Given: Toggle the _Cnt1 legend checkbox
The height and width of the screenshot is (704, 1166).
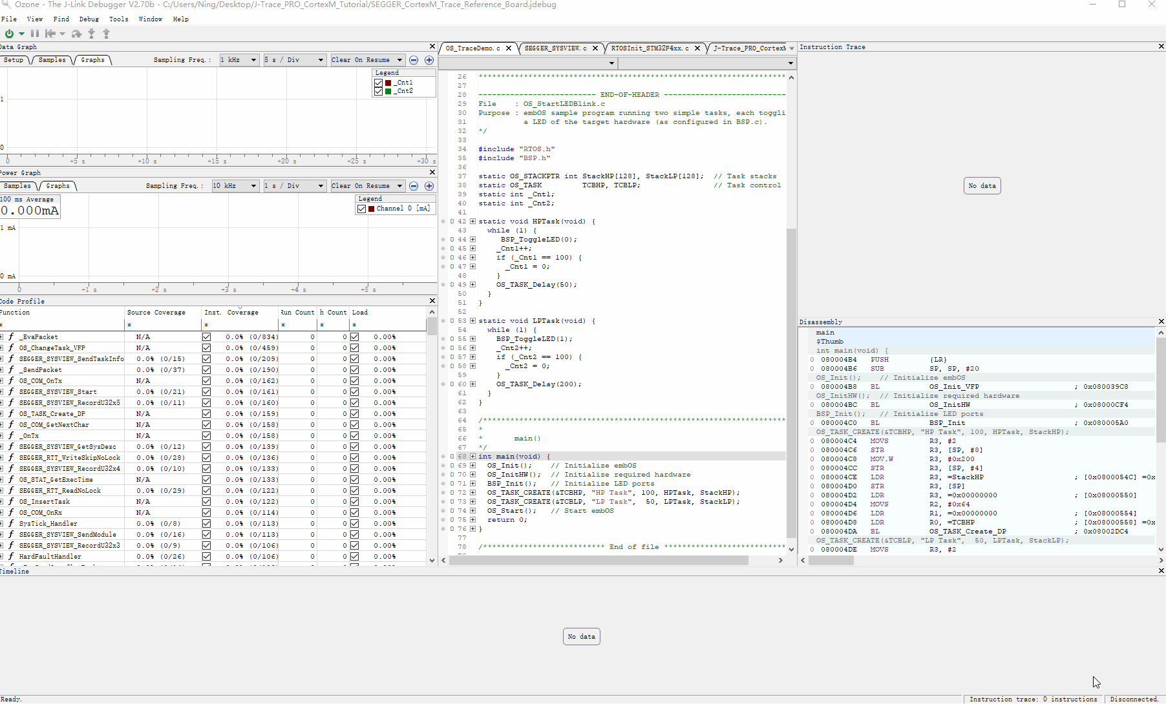Looking at the screenshot, I should 379,83.
